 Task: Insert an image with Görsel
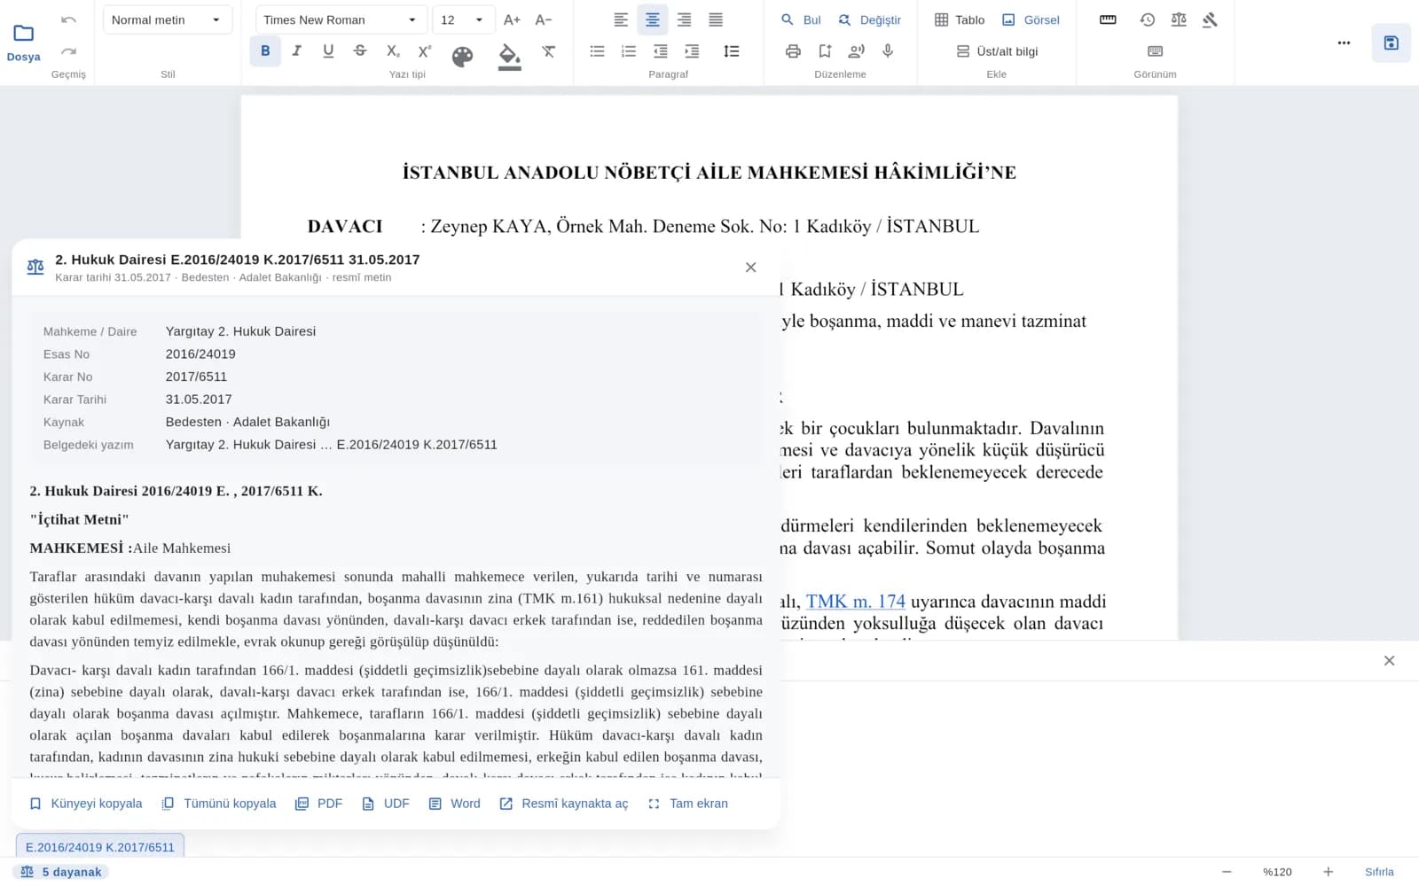point(1031,19)
